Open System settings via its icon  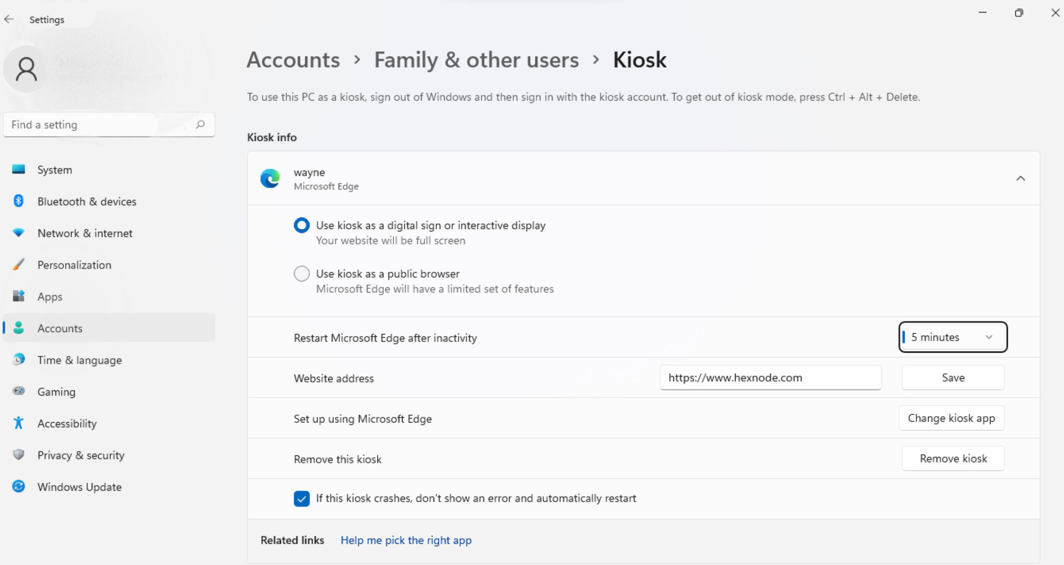(18, 169)
